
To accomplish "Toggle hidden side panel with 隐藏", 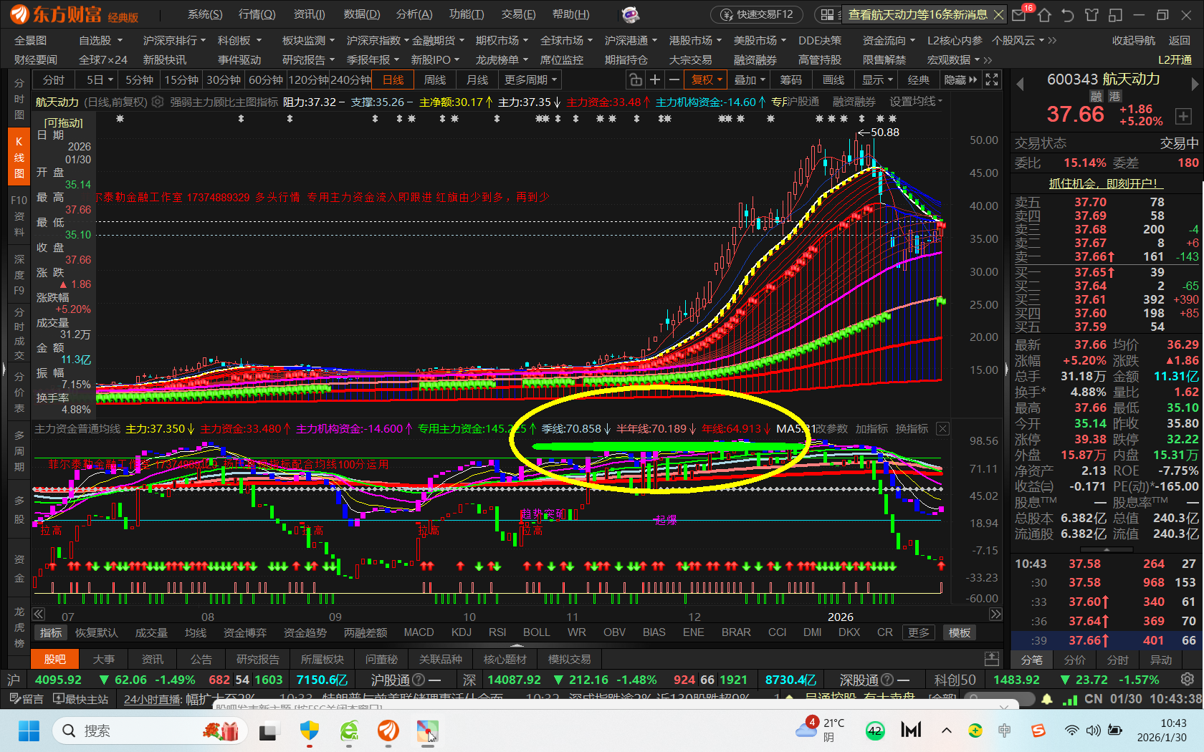I will pos(960,80).
